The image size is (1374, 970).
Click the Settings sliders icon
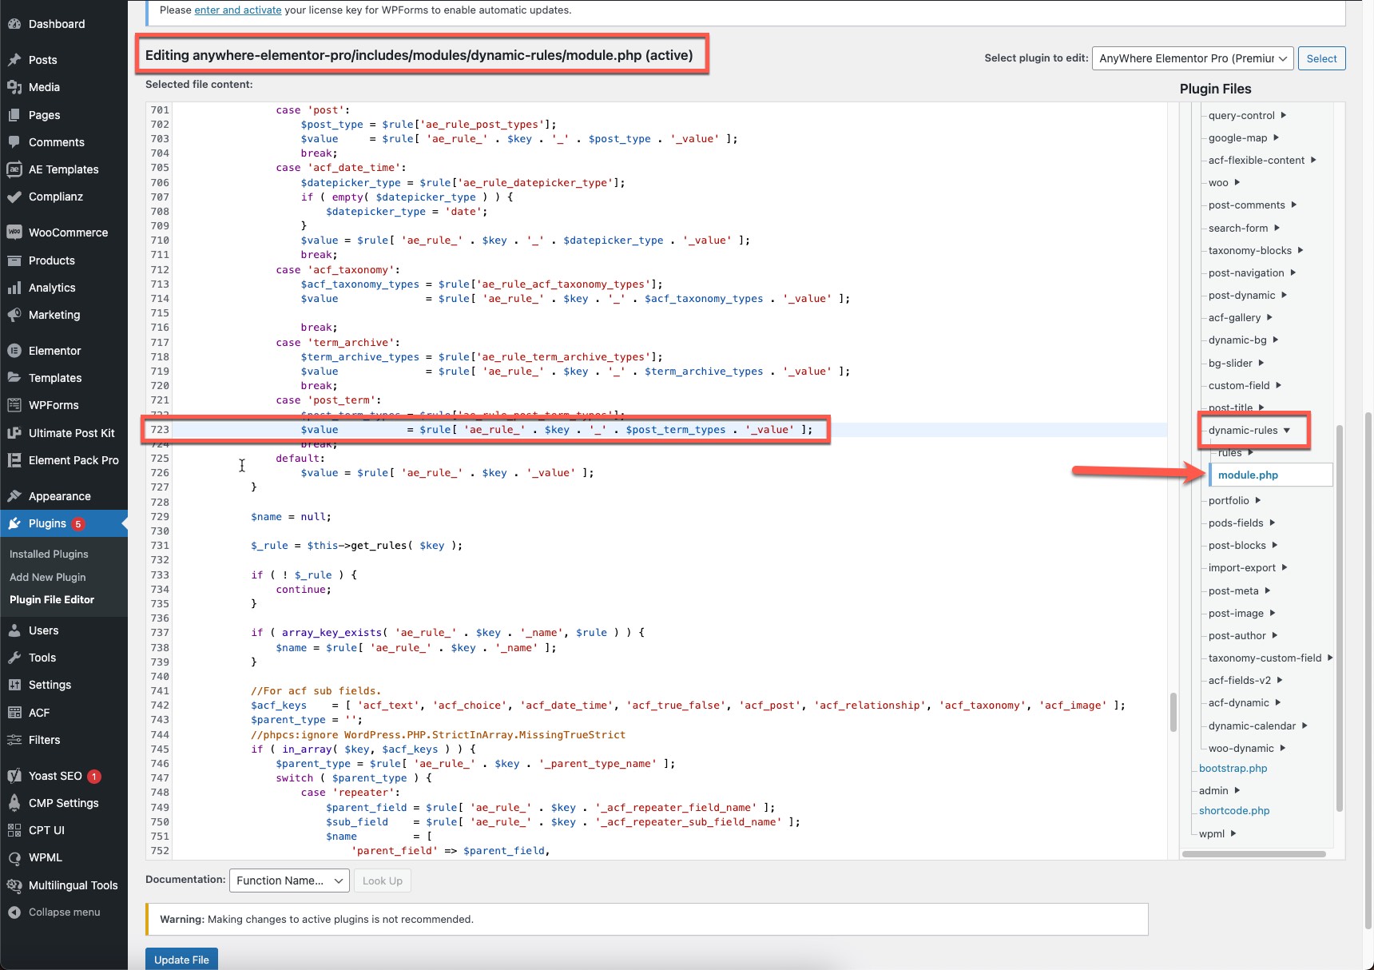14,685
